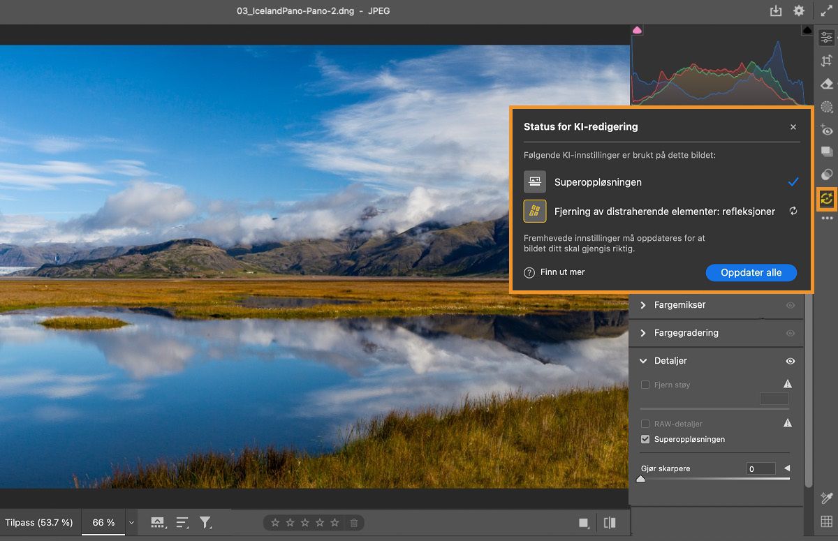The width and height of the screenshot is (838, 541).
Task: Close the Status for KI-redigering popup
Action: coord(793,127)
